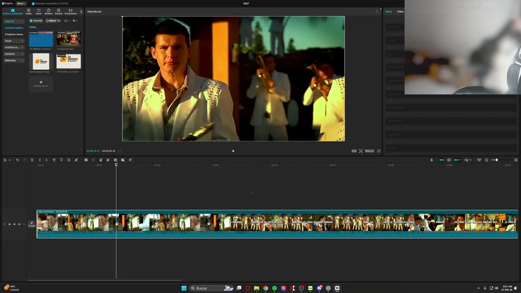Open the Efectos panel

[59, 11]
